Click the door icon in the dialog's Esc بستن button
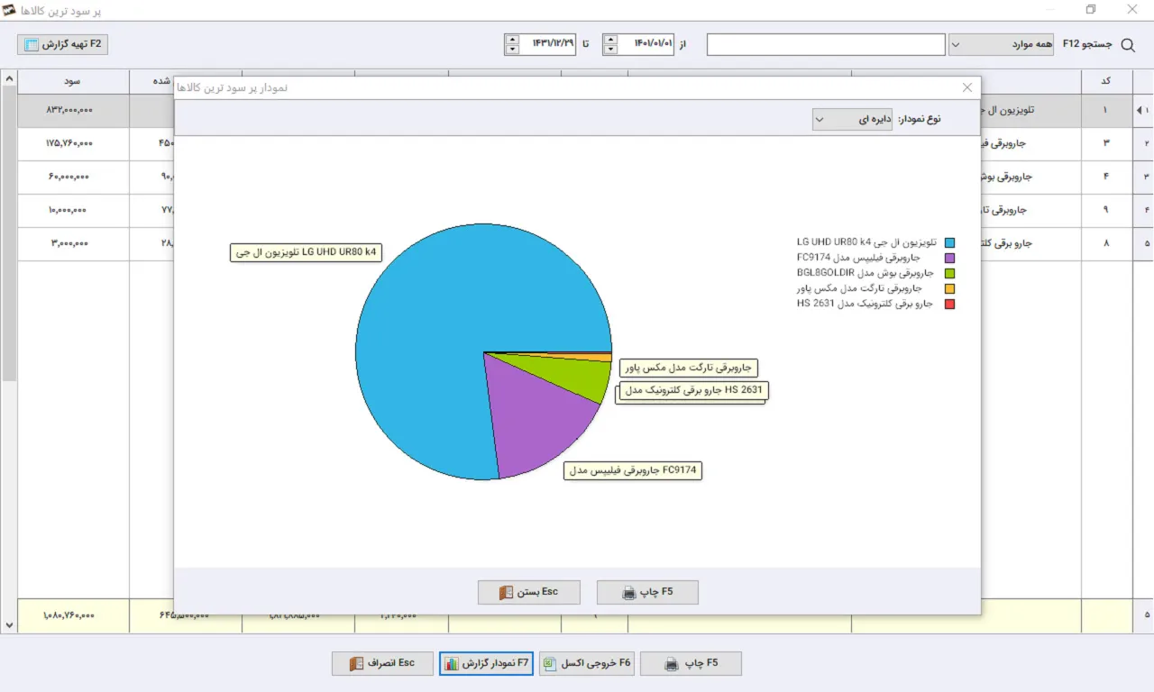1154x692 pixels. [506, 592]
